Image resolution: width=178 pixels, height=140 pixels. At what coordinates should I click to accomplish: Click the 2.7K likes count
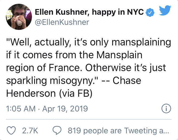coord(30,131)
